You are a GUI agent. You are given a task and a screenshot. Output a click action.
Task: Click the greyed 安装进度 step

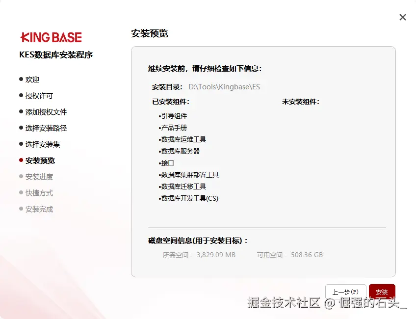click(39, 177)
